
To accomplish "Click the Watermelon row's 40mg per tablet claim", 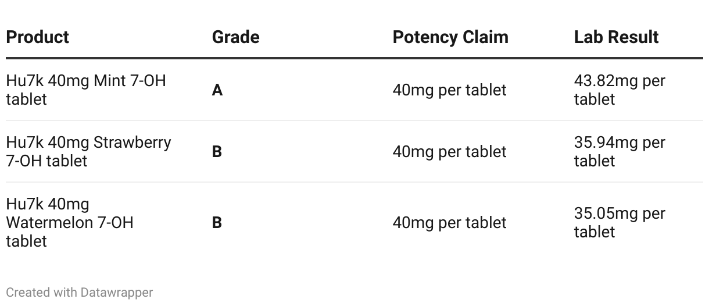I will (x=449, y=223).
